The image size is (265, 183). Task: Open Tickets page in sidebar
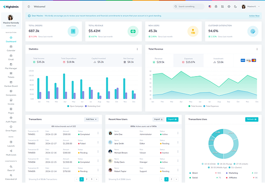point(11,75)
